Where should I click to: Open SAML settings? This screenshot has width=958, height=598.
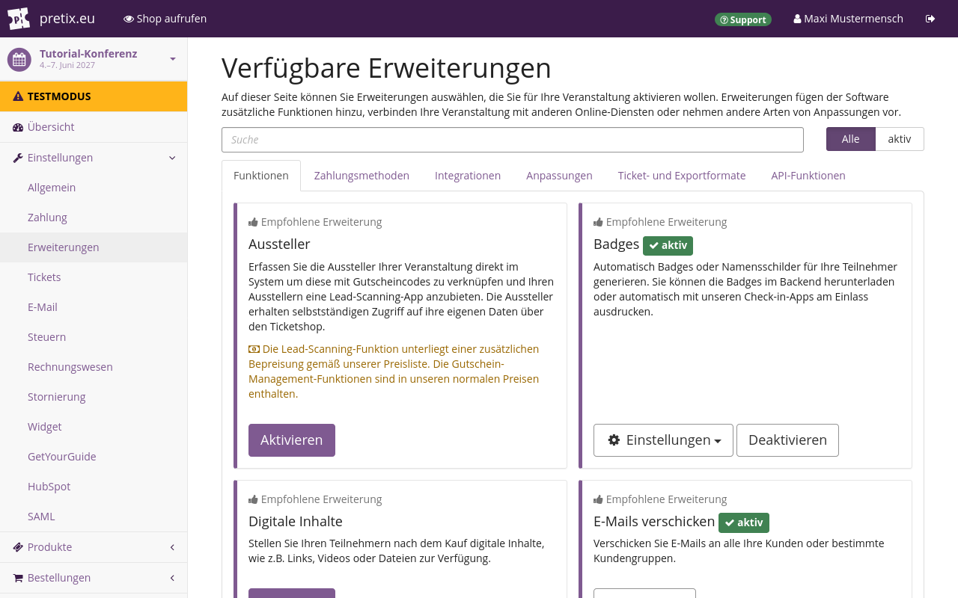(x=94, y=517)
